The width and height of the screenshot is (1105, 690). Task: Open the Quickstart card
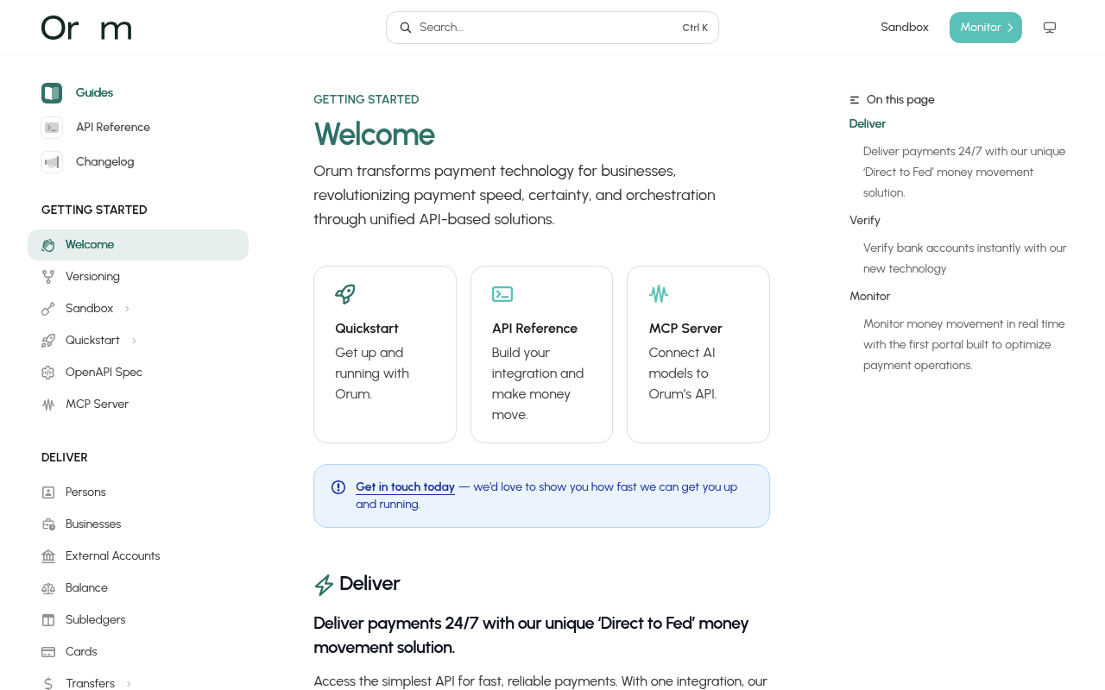coord(385,354)
